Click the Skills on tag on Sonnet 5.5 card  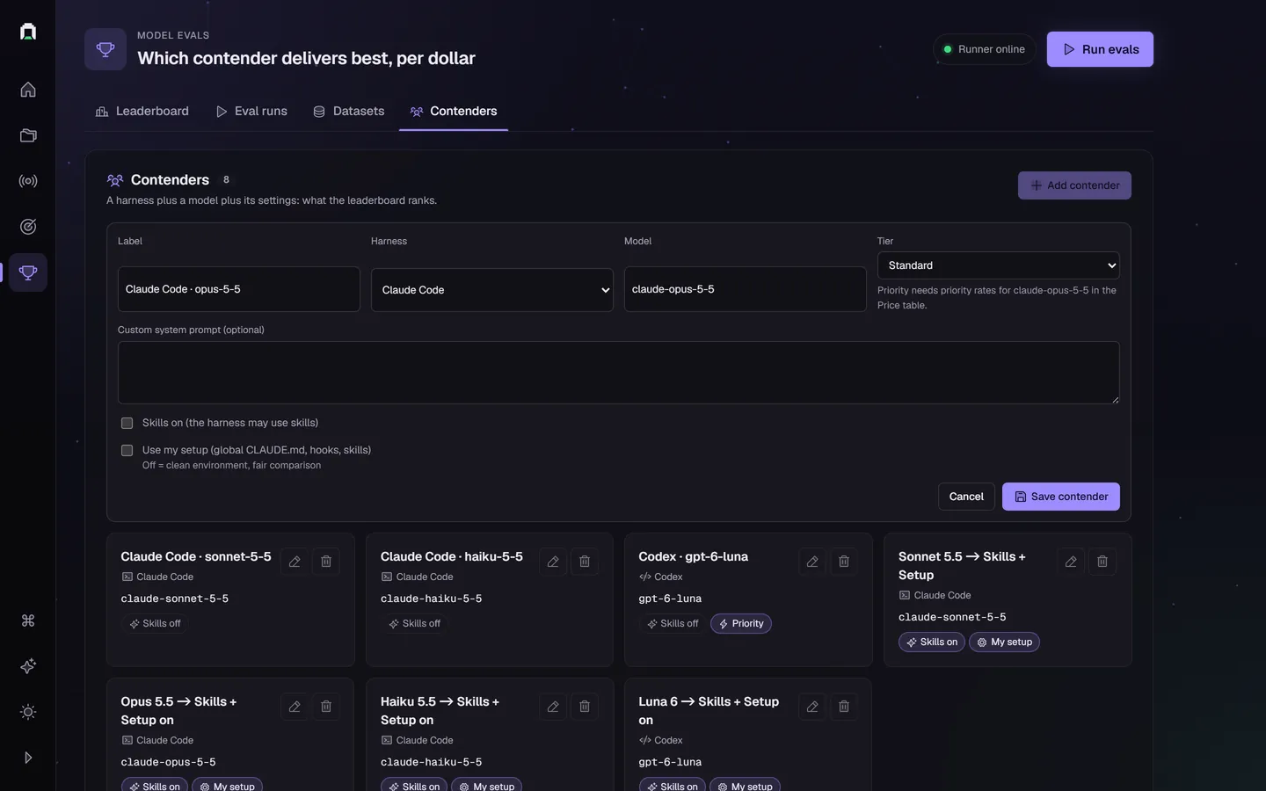pos(932,642)
